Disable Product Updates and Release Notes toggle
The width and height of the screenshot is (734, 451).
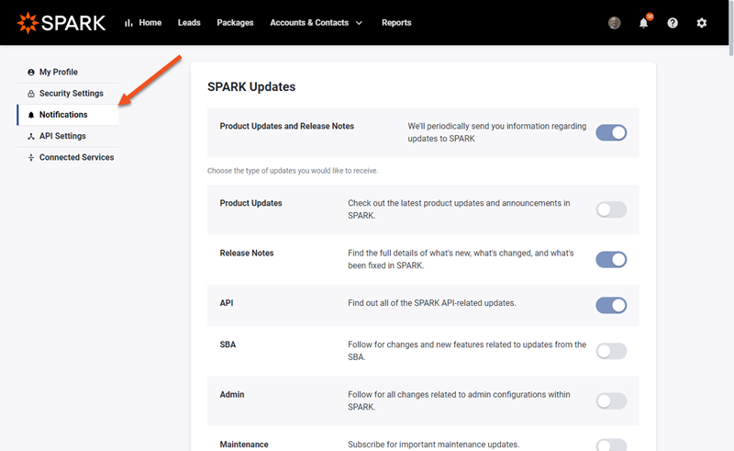pyautogui.click(x=611, y=132)
